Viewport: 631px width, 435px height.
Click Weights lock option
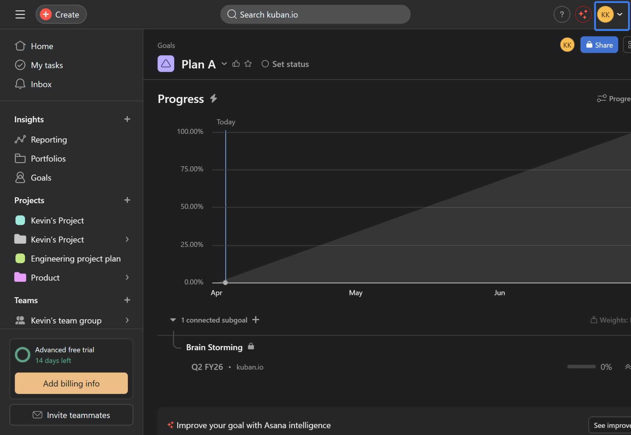[610, 320]
